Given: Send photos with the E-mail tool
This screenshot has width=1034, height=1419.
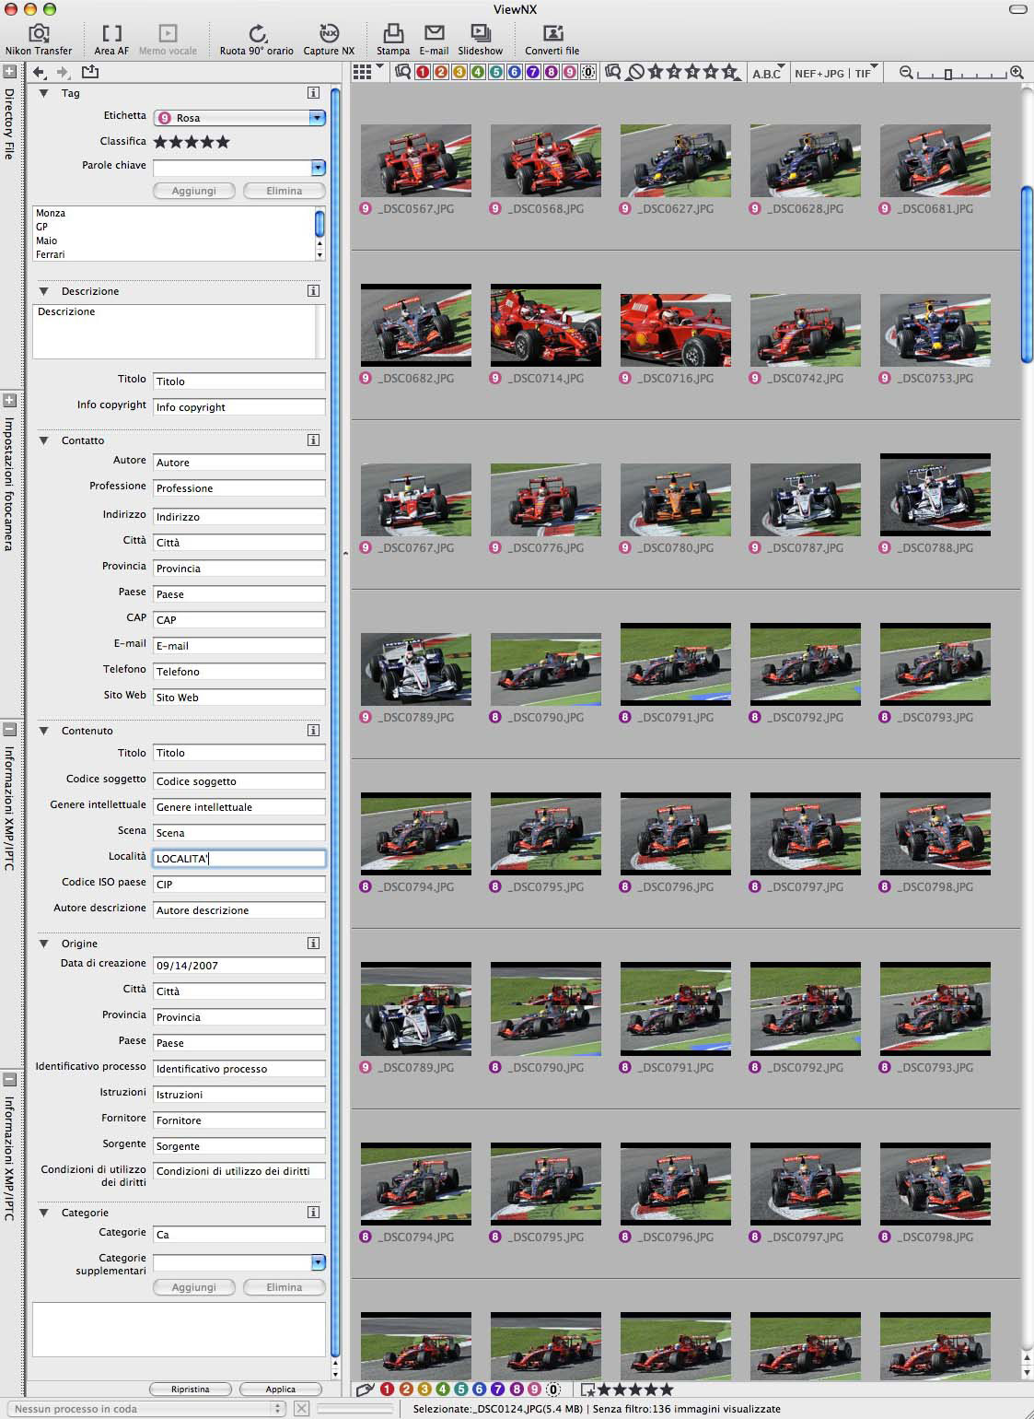Looking at the screenshot, I should pos(434,40).
